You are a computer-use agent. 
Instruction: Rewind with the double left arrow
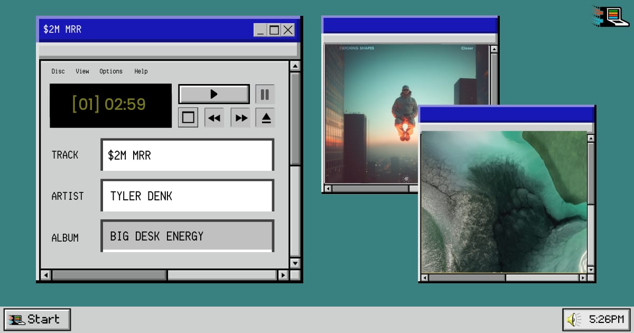[x=214, y=117]
